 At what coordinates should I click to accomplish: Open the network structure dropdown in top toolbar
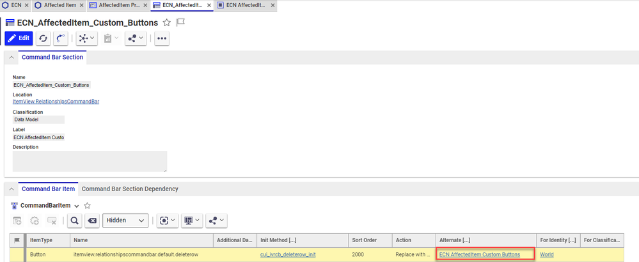86,38
